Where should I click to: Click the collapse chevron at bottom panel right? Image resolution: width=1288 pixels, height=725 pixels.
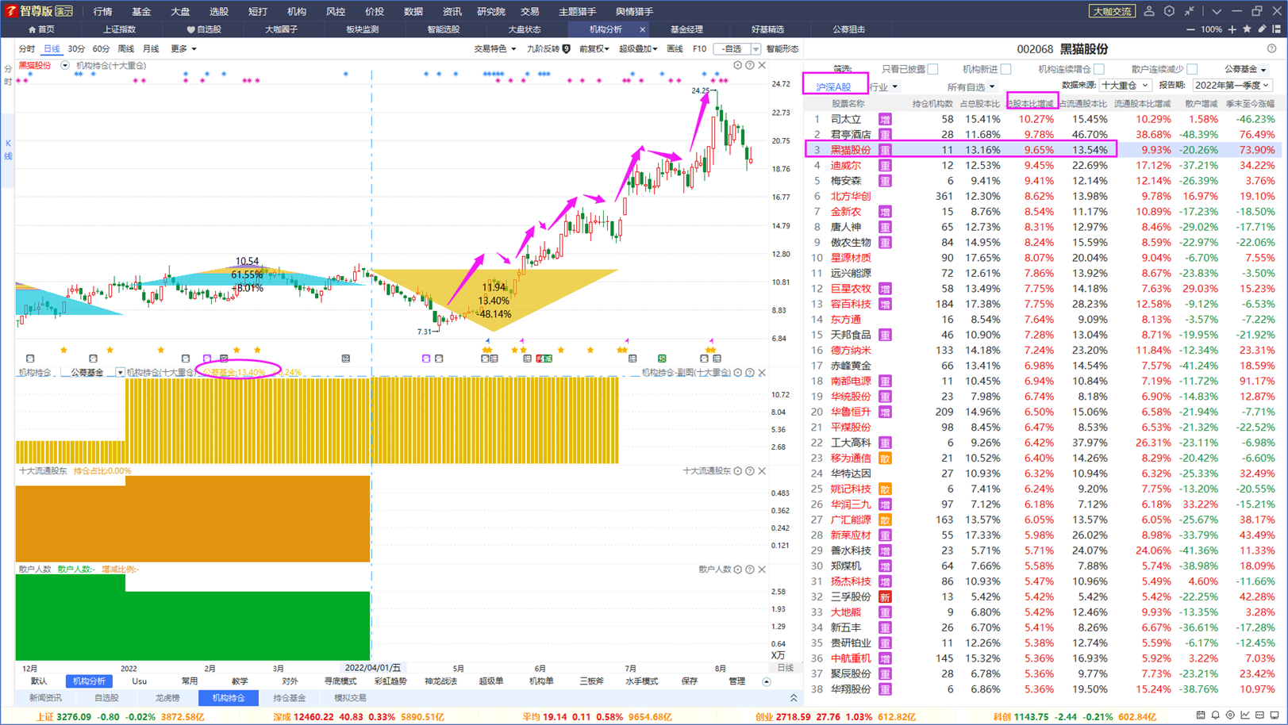pyautogui.click(x=794, y=698)
